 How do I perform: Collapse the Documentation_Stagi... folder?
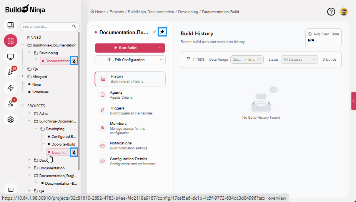pyautogui.click(x=29, y=175)
